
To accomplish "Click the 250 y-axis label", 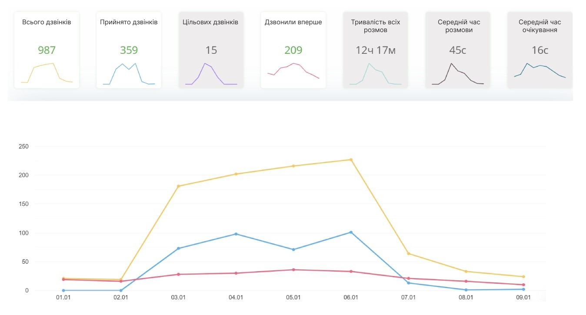I will pyautogui.click(x=24, y=147).
